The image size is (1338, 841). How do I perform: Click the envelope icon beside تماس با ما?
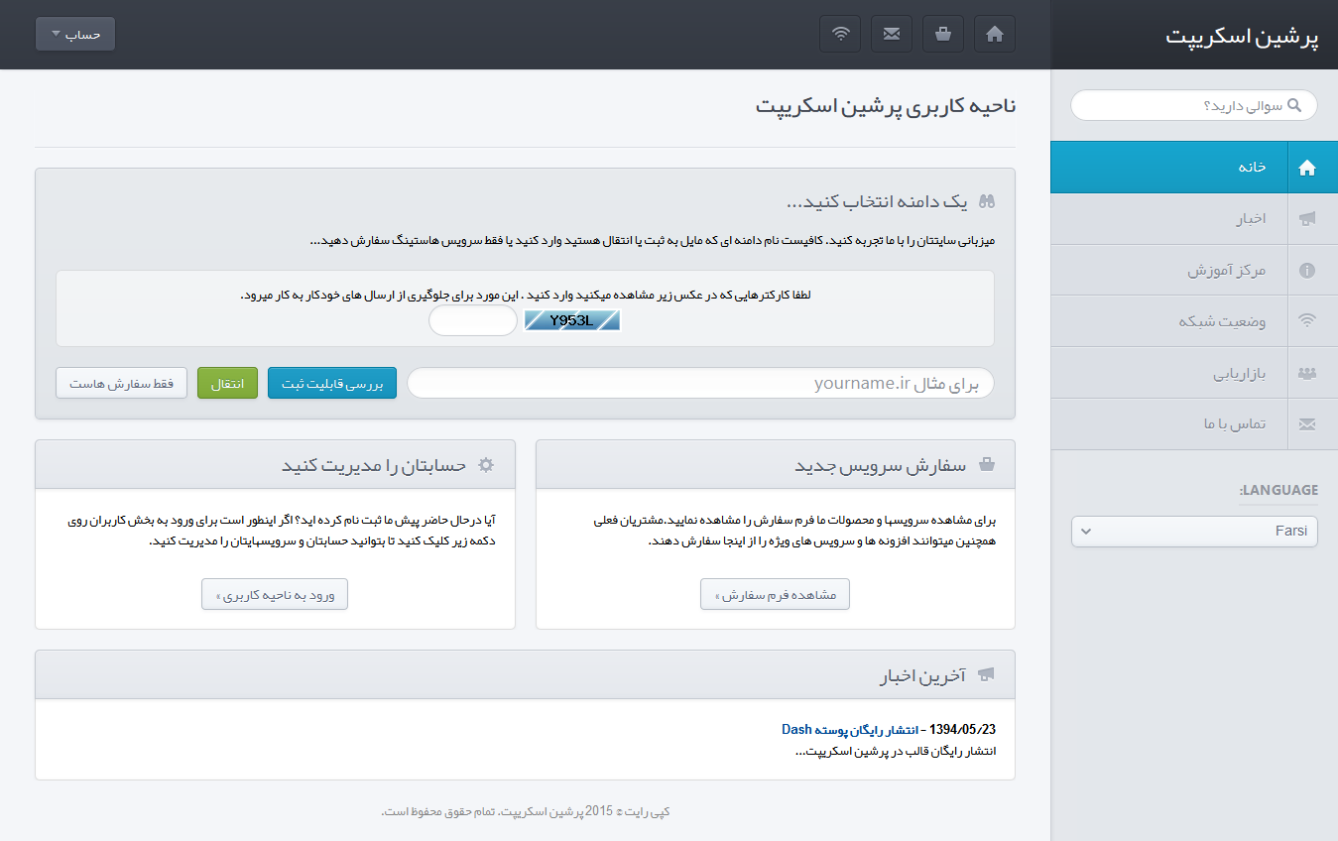tap(1307, 424)
